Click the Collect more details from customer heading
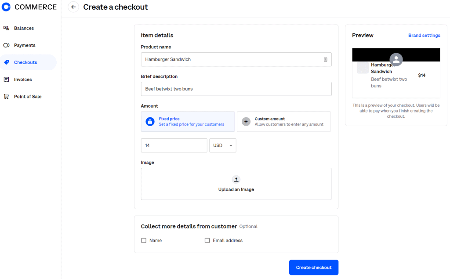 pyautogui.click(x=189, y=226)
